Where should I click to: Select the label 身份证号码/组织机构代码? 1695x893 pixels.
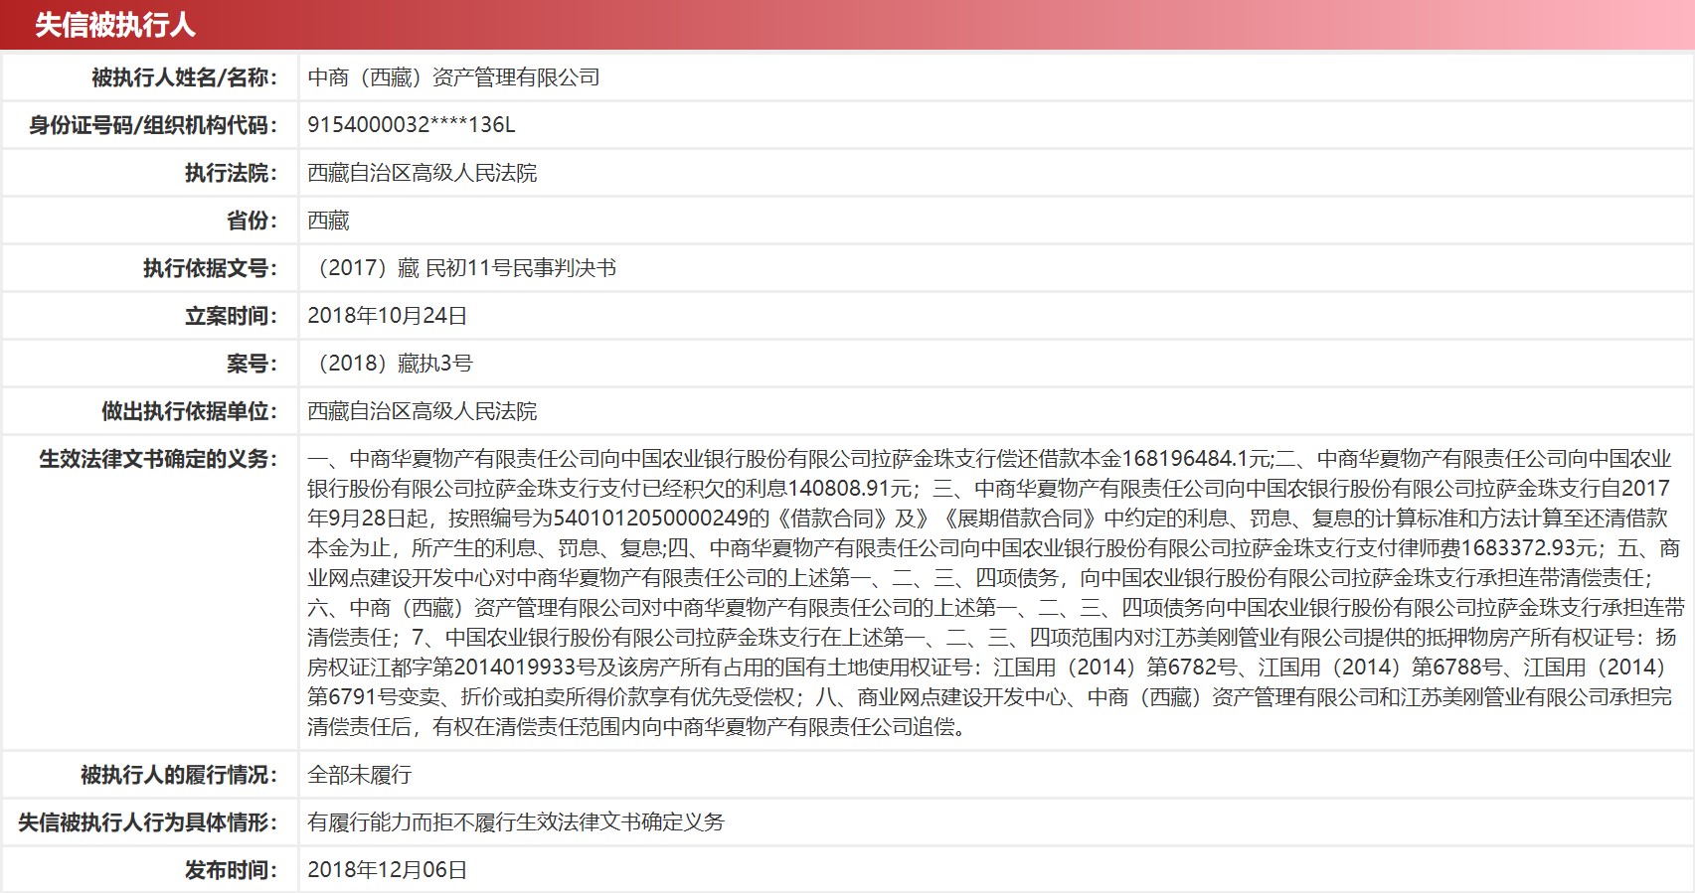(153, 125)
